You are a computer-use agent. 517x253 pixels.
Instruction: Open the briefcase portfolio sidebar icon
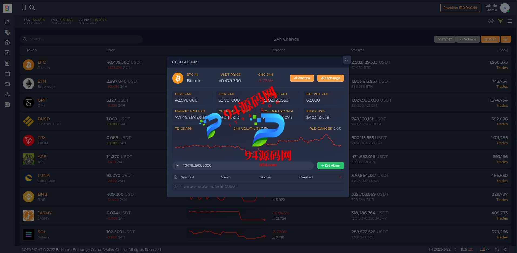(x=7, y=84)
